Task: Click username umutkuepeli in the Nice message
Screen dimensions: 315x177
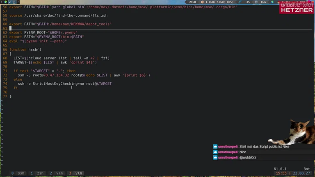Action: pos(228,152)
